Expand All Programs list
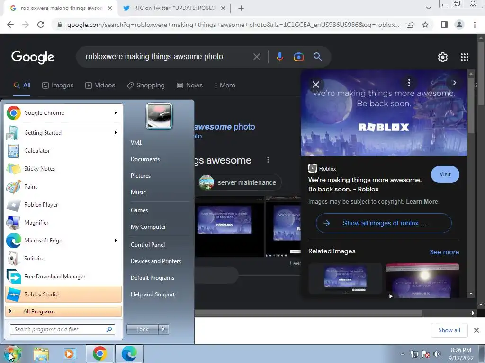 pos(63,311)
